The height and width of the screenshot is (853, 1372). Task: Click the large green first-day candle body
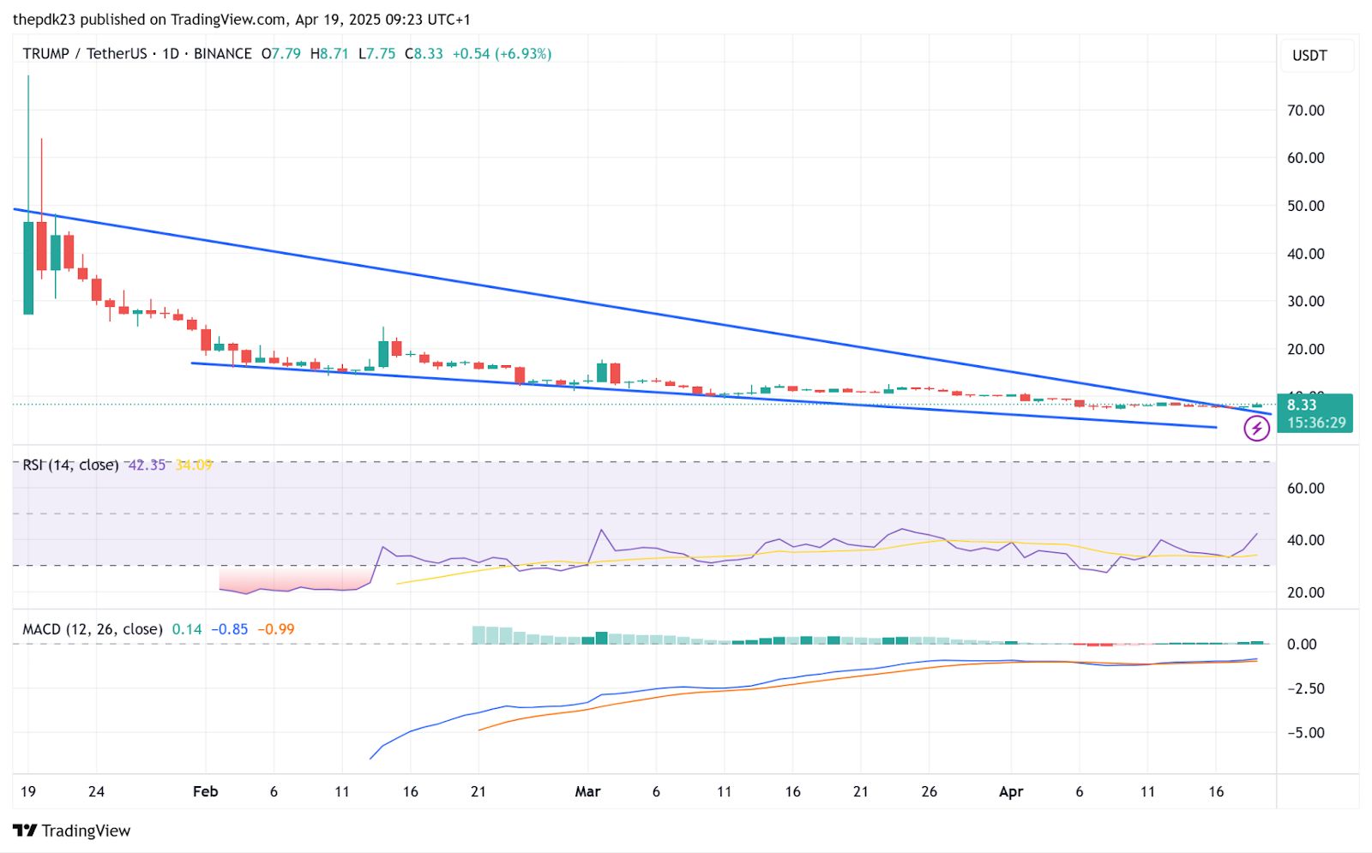[x=28, y=268]
